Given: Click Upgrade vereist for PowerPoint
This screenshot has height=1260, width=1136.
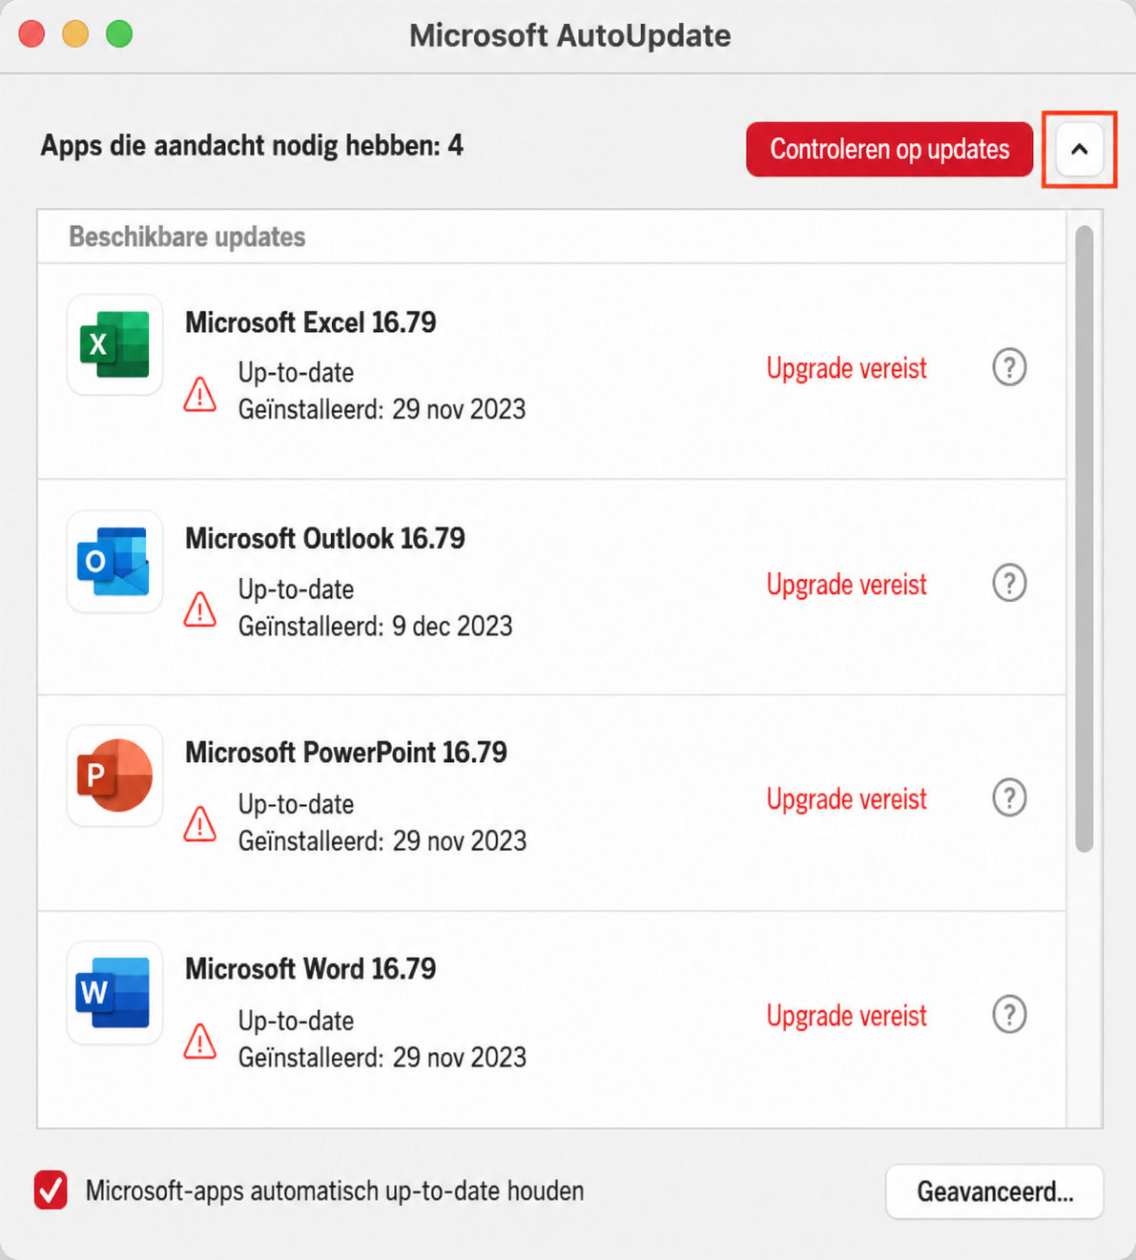Looking at the screenshot, I should point(846,799).
